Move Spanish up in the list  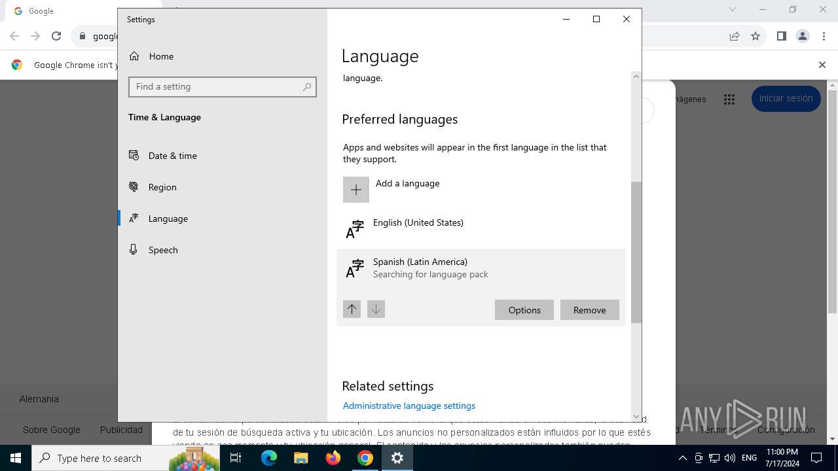pyautogui.click(x=352, y=309)
